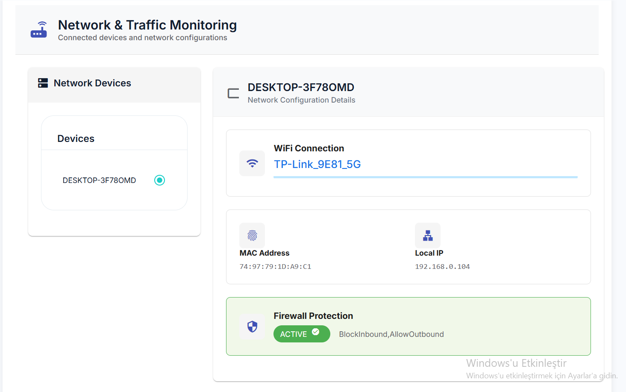
Task: Click the Network Devices panel header
Action: [92, 83]
